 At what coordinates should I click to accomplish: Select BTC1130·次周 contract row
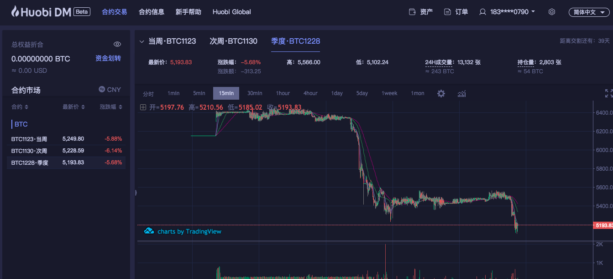(66, 151)
